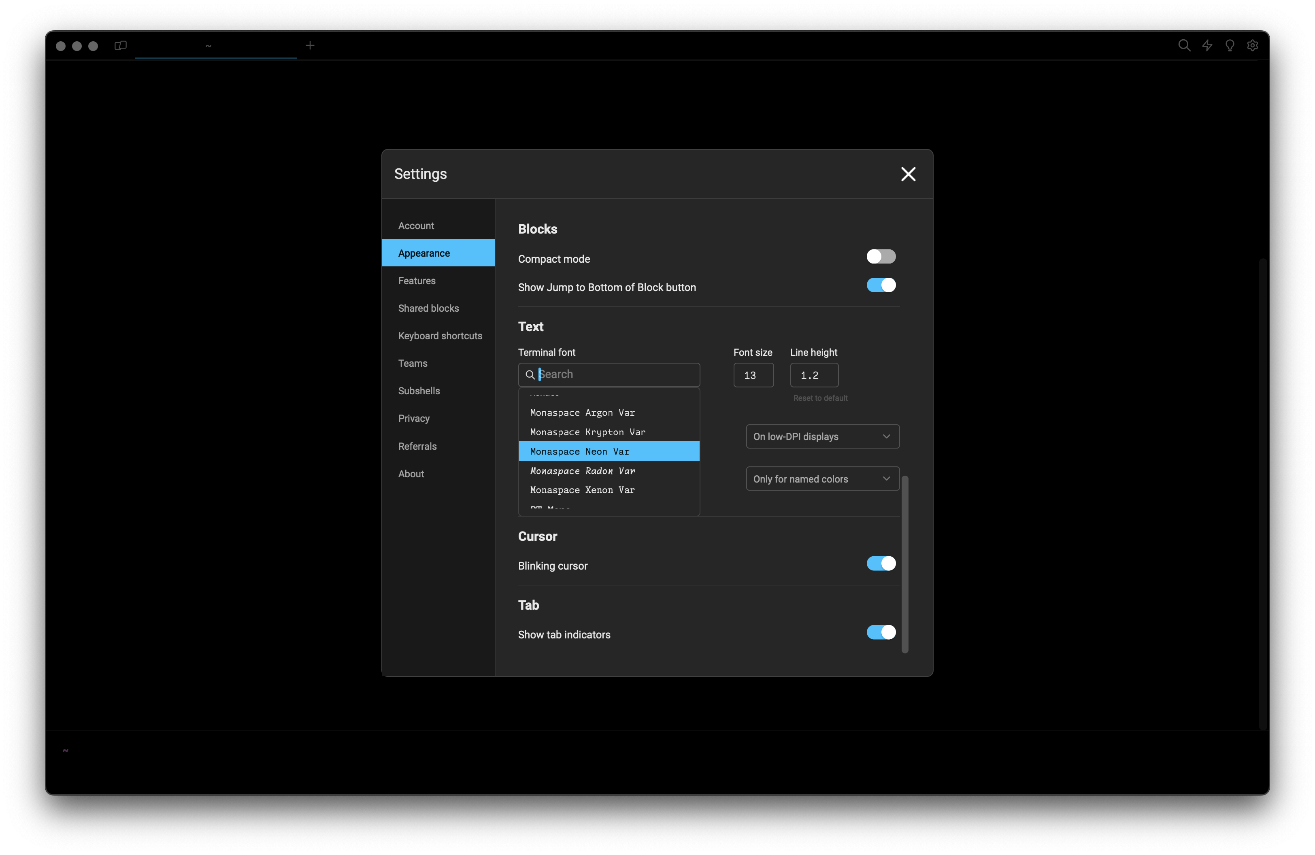Open the settings gear icon in the top bar
Viewport: 1315px width, 855px height.
tap(1253, 45)
